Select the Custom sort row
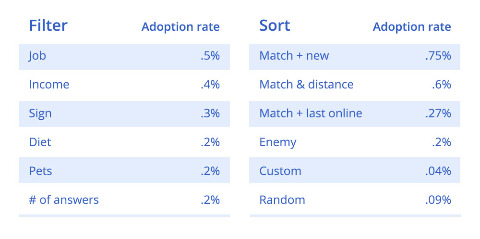480x239 pixels. click(355, 171)
